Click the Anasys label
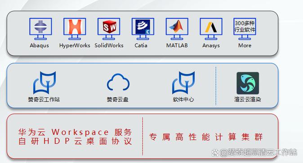 coord(211,46)
